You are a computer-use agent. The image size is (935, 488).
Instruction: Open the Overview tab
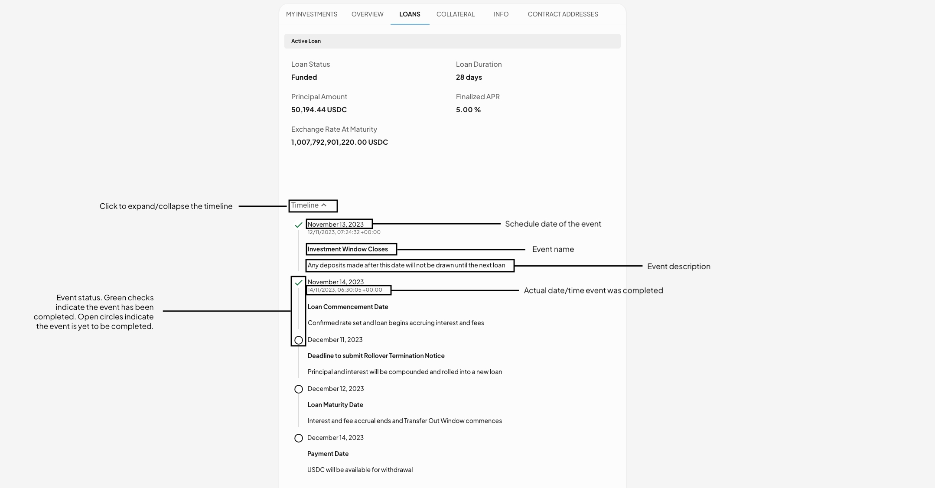368,14
